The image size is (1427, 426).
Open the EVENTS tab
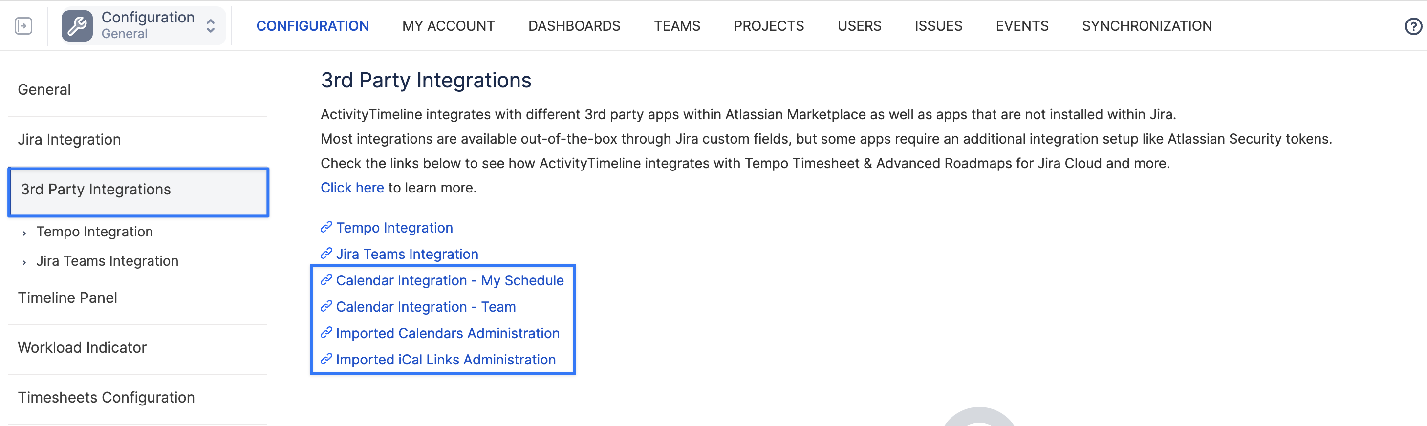tap(1022, 26)
